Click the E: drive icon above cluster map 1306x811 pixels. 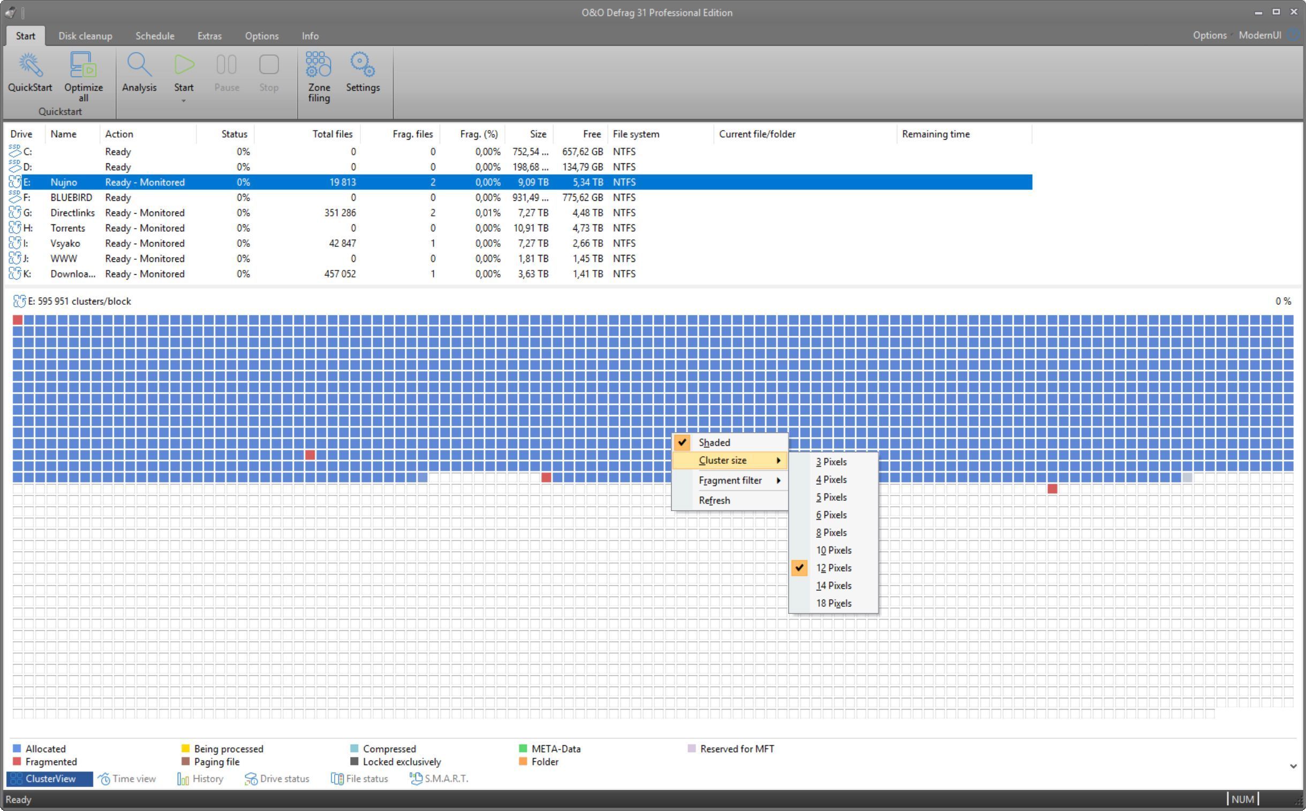(19, 301)
